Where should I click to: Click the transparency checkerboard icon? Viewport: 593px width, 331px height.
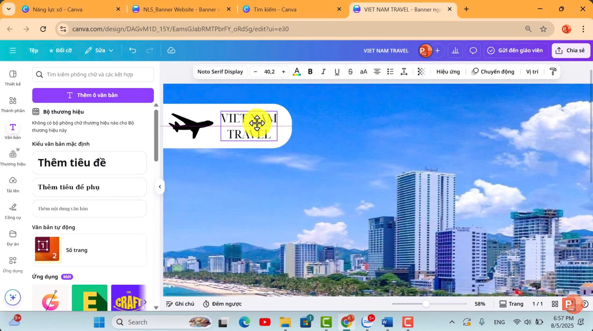coord(421,72)
